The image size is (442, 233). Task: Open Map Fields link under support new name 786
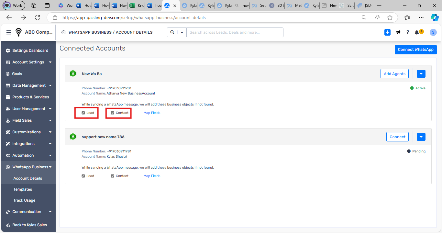tap(152, 176)
